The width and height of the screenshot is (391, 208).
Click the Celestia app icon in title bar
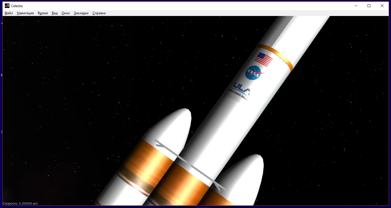7,6
